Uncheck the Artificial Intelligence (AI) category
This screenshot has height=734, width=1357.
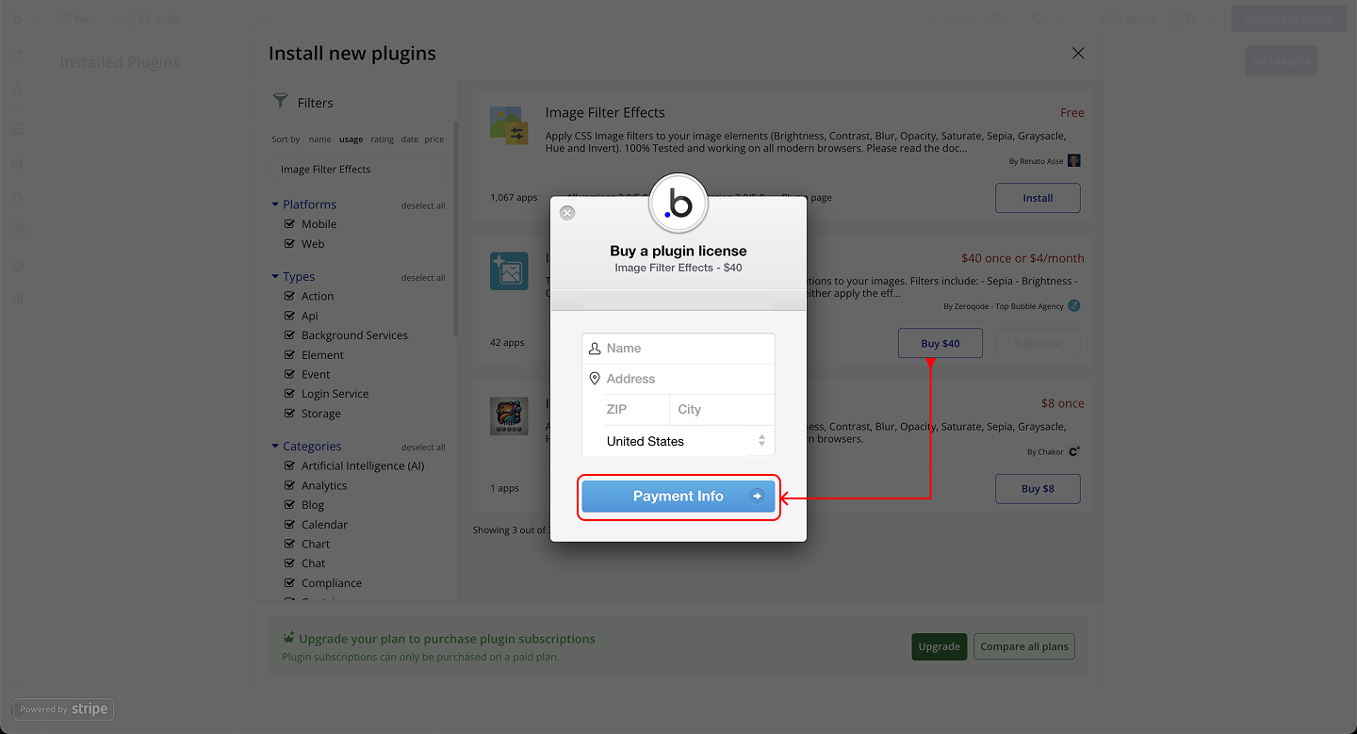pyautogui.click(x=290, y=465)
